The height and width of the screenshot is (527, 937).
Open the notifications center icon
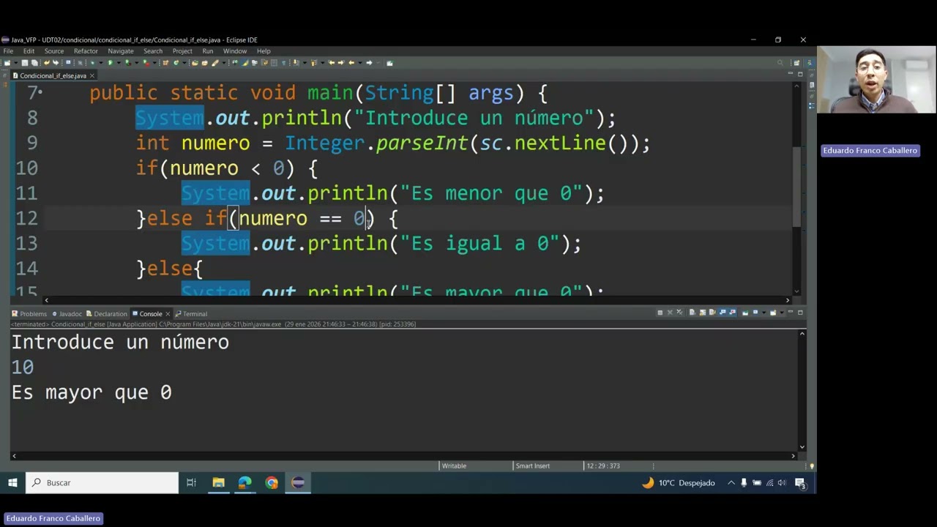[800, 482]
